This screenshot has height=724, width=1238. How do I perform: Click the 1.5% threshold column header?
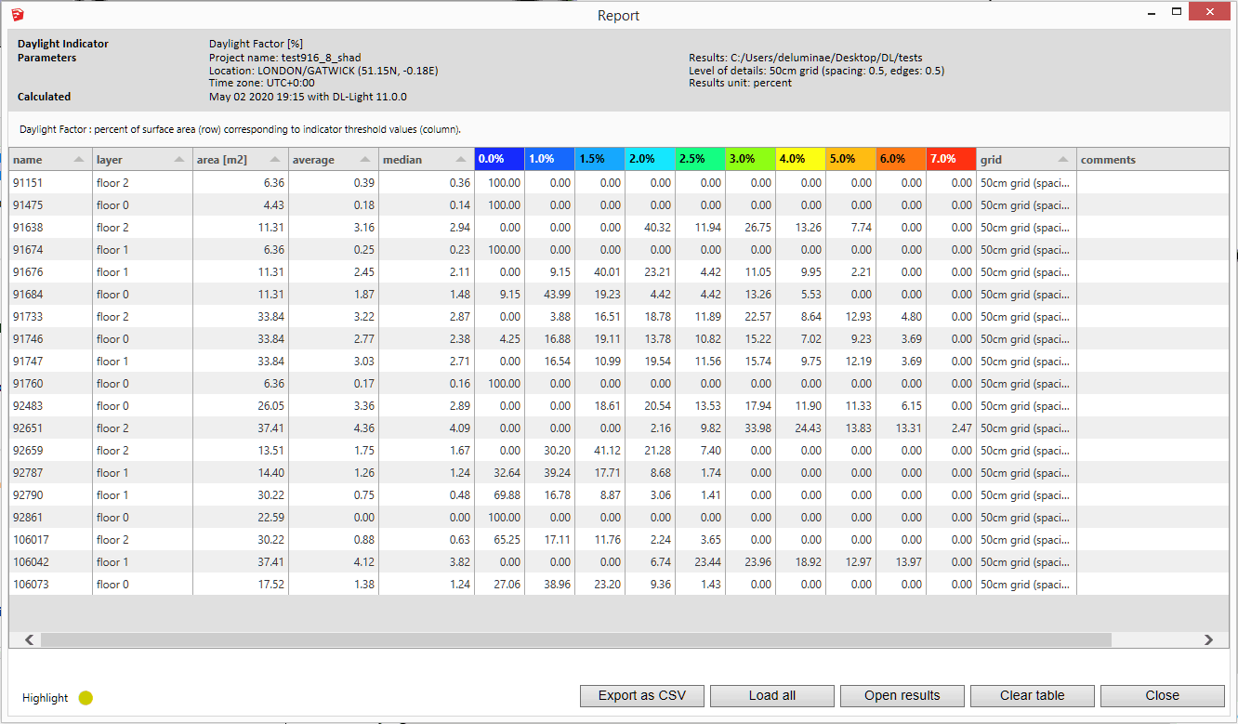tap(599, 159)
